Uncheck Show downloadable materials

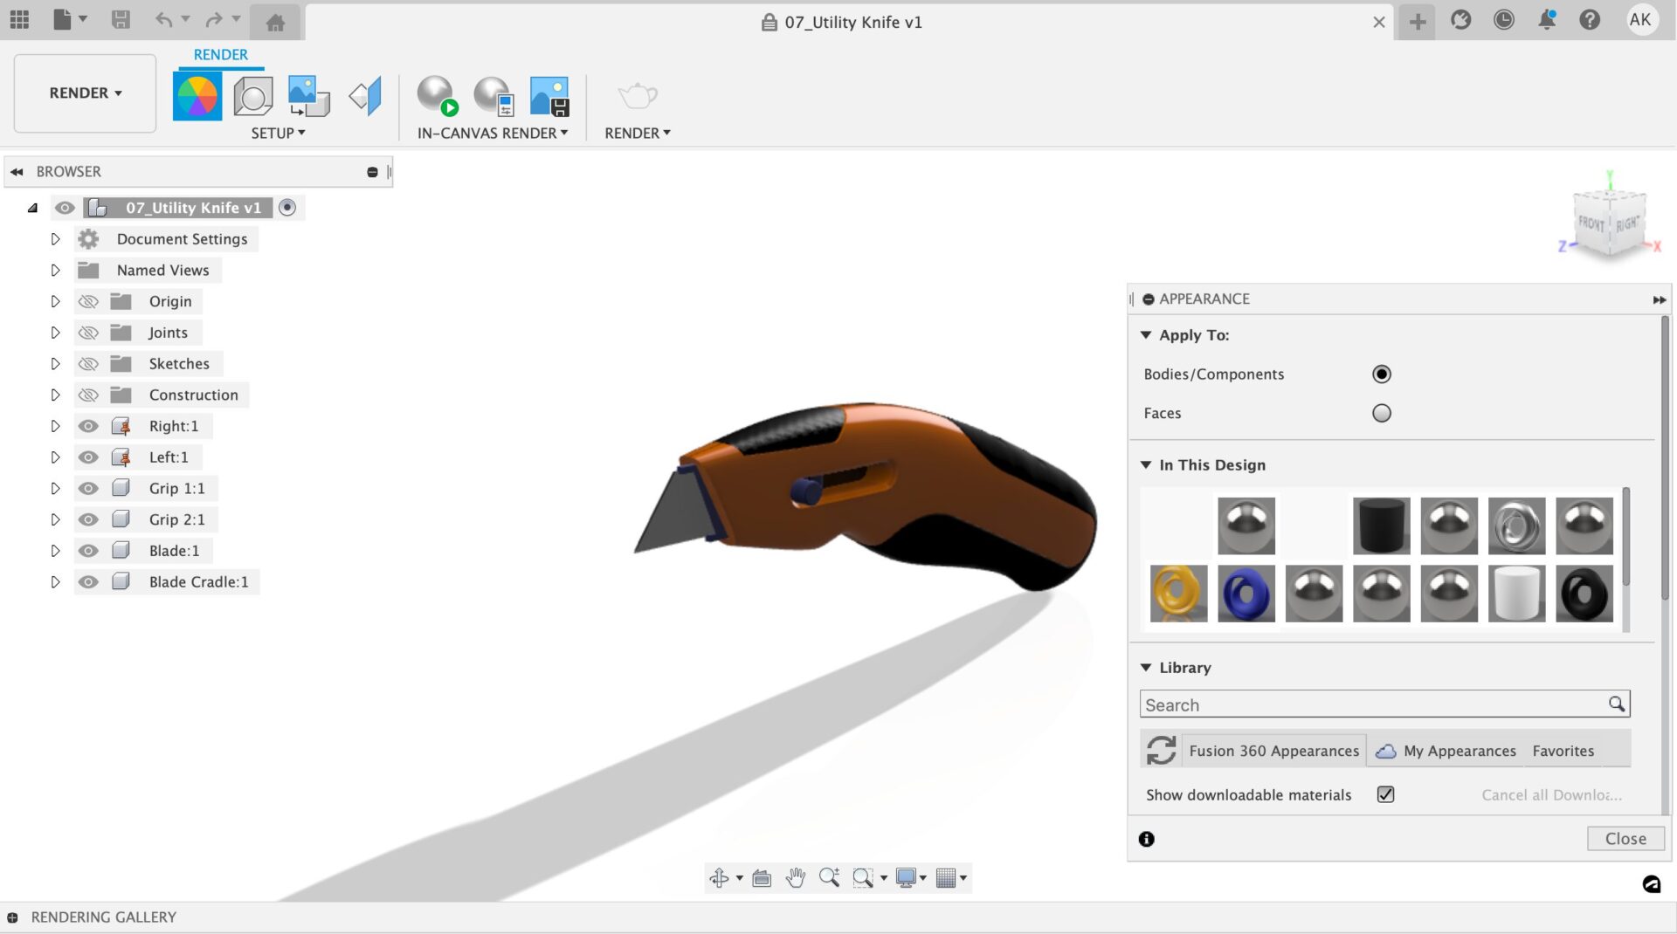[x=1386, y=794]
